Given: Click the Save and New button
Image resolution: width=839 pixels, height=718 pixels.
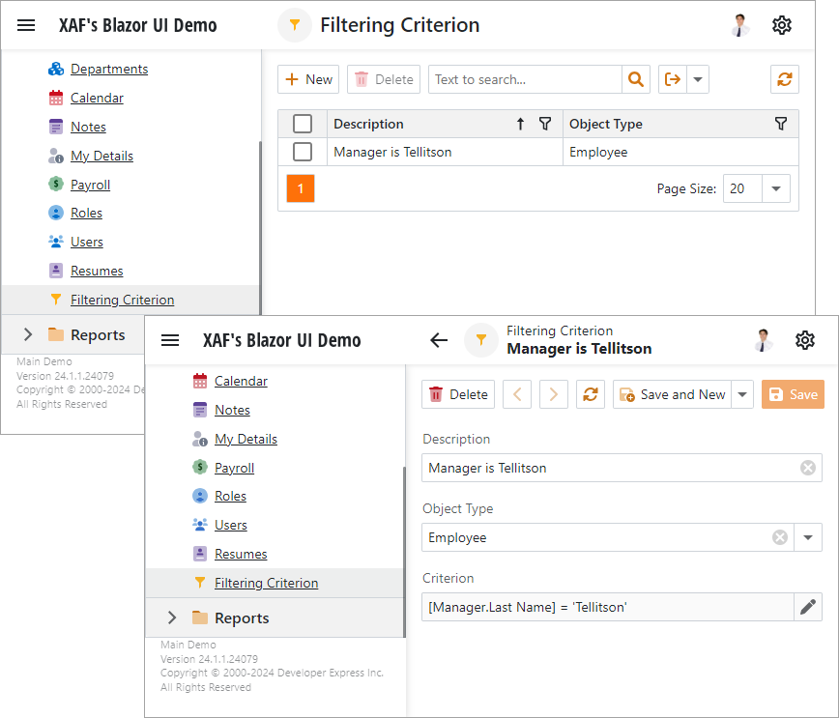Looking at the screenshot, I should (x=672, y=395).
